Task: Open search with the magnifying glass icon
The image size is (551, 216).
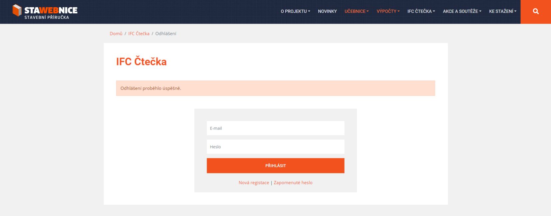Action: click(535, 12)
